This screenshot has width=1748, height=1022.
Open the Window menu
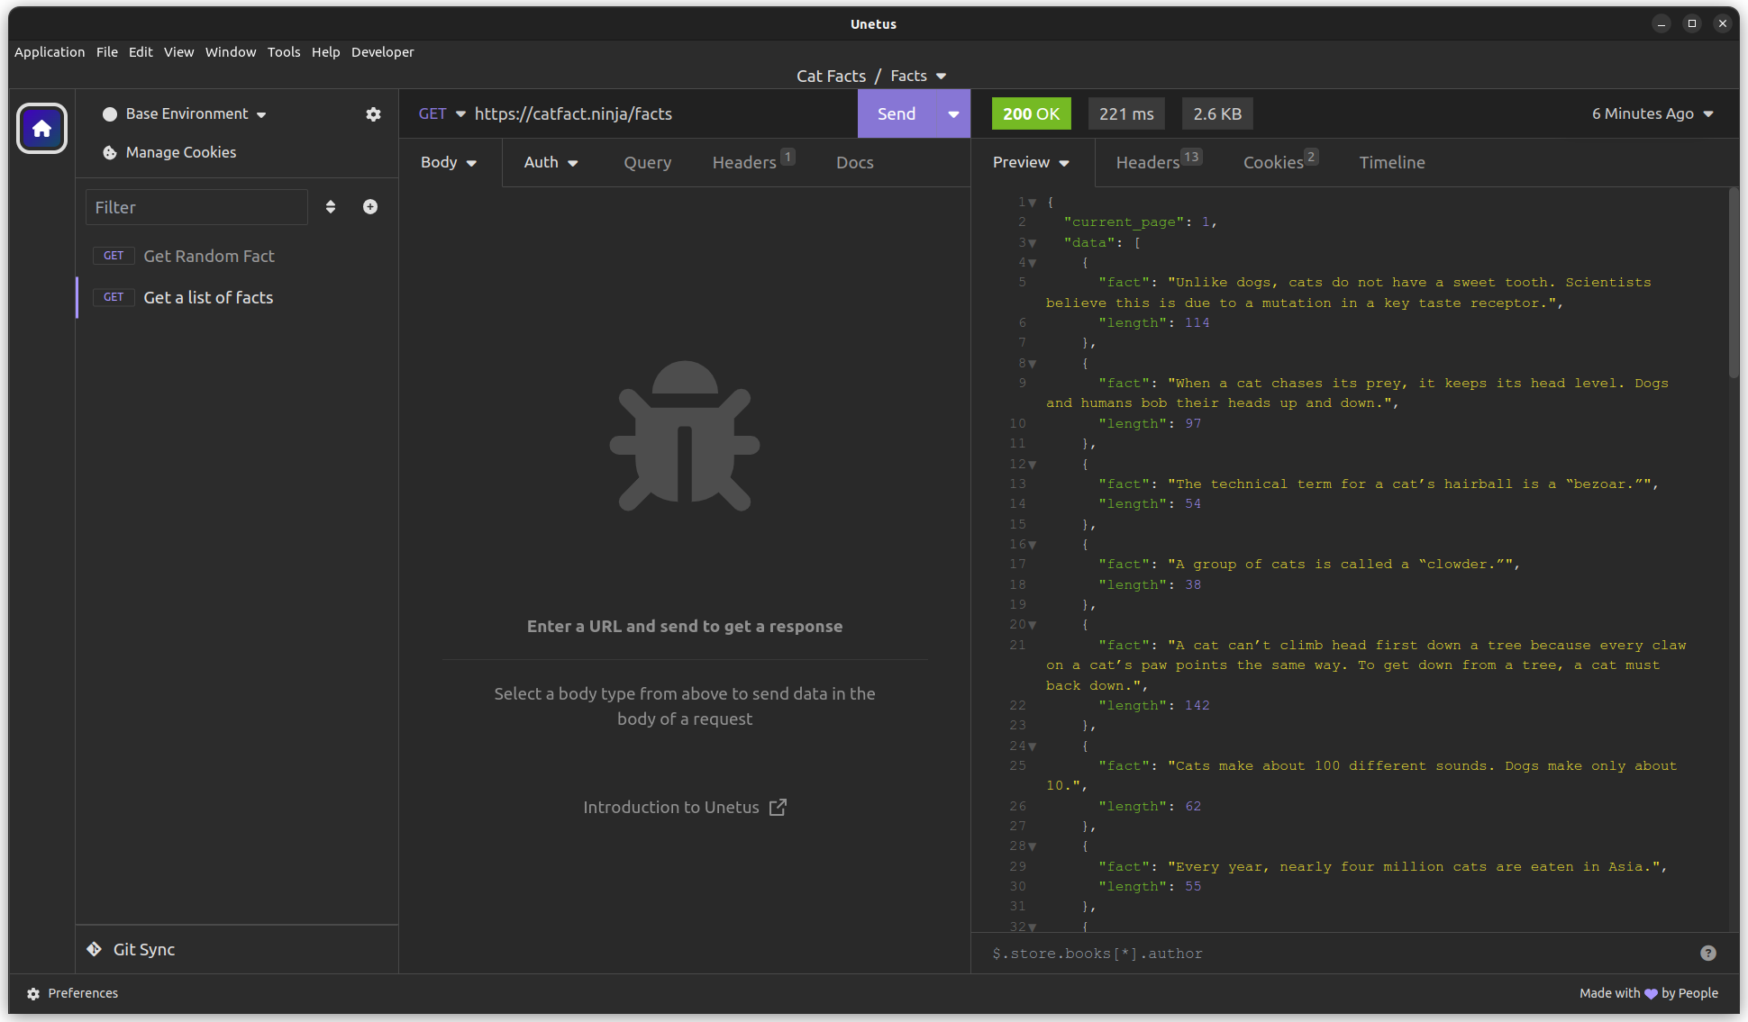tap(231, 52)
